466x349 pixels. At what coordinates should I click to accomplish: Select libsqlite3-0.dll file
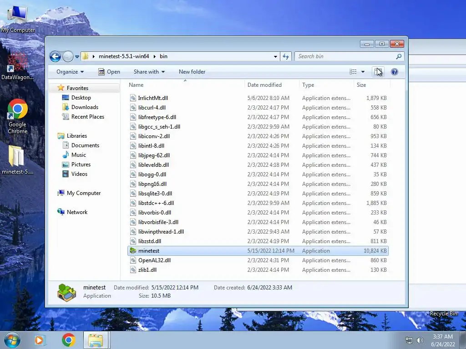pyautogui.click(x=155, y=194)
